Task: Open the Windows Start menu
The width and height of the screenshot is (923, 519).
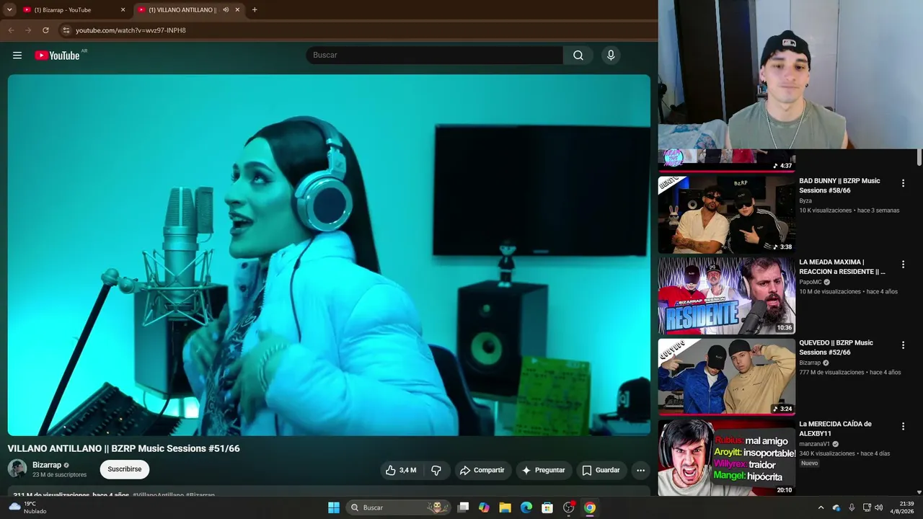Action: pos(334,507)
